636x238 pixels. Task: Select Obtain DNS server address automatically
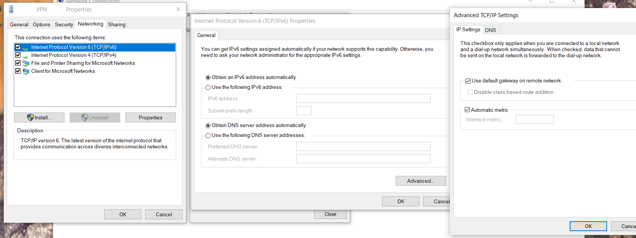click(x=208, y=125)
